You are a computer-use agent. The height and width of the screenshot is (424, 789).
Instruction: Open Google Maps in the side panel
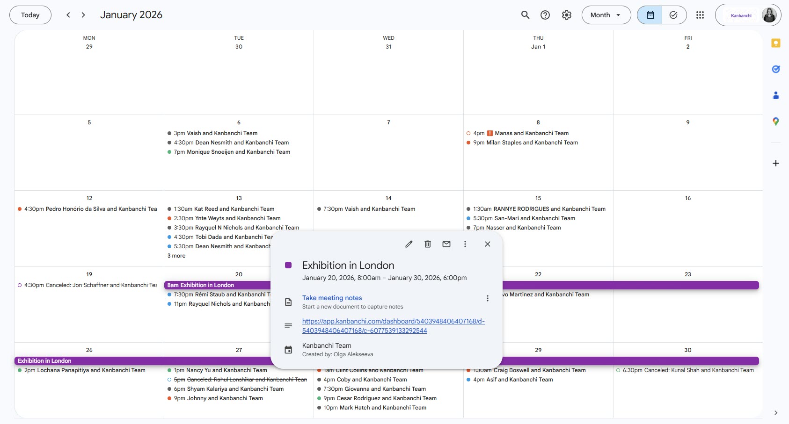[x=776, y=122]
